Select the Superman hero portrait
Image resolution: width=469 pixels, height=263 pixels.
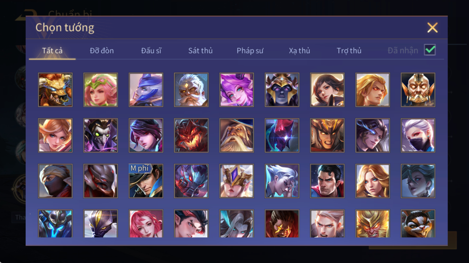pyautogui.click(x=327, y=181)
